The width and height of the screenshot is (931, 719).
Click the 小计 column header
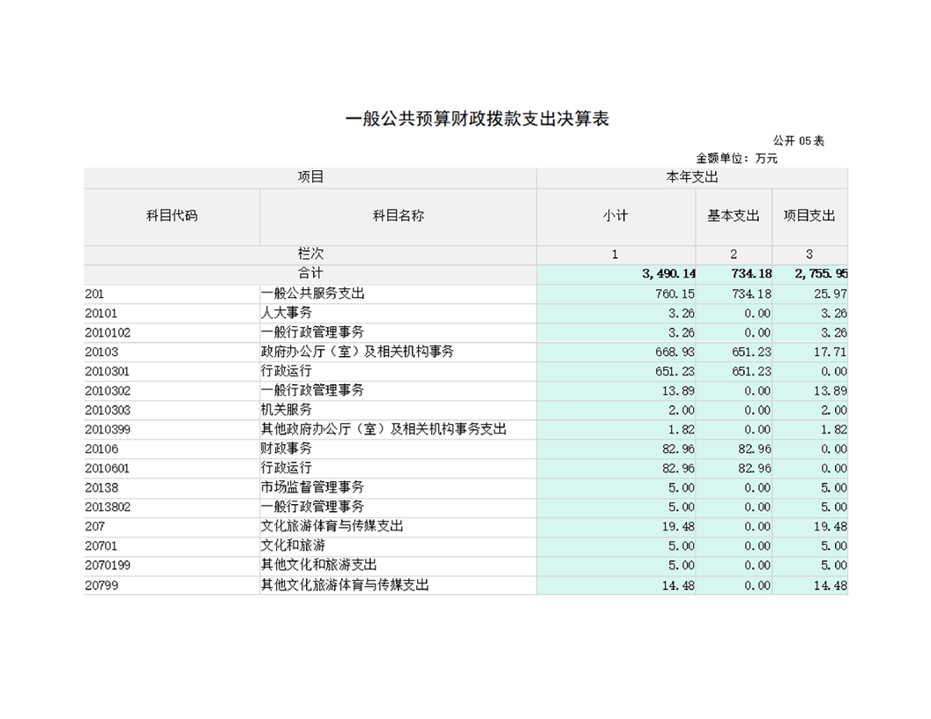[x=615, y=216]
